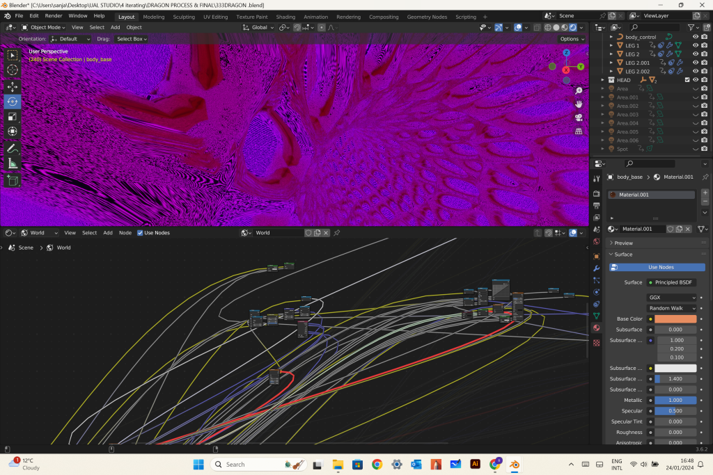Viewport: 713px width, 475px height.
Task: Toggle snapping magnet in viewport header
Action: (x=297, y=28)
